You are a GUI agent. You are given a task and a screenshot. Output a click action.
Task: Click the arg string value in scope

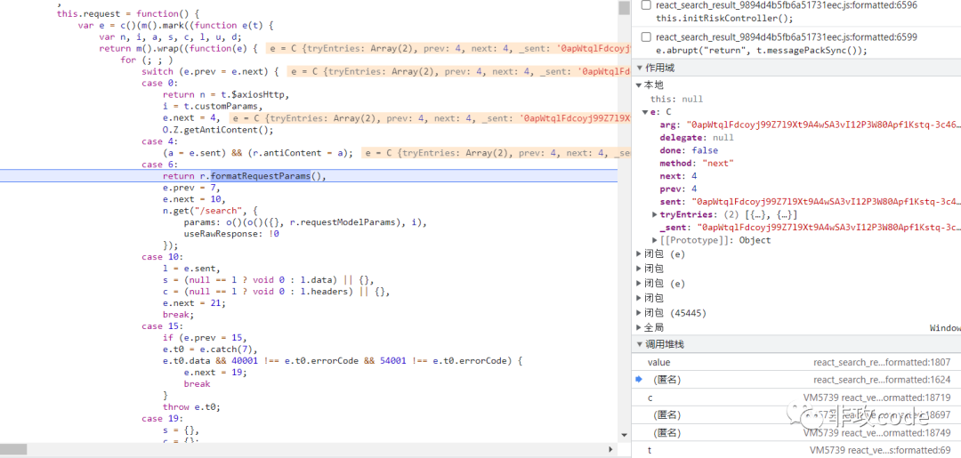coord(822,125)
